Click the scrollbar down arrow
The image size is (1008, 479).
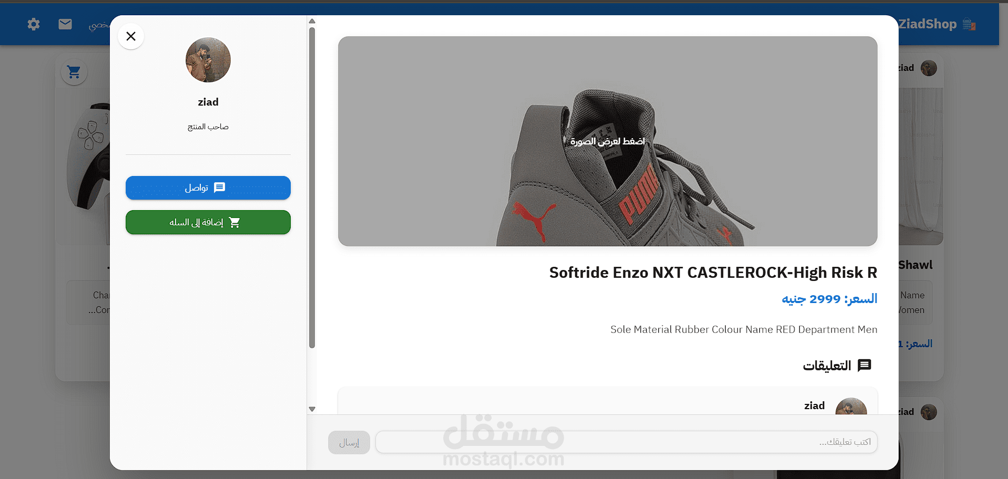coord(312,409)
